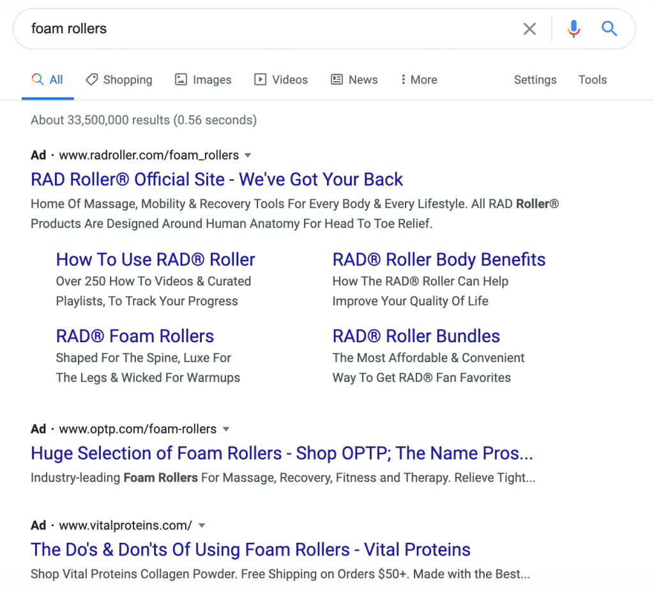Click 'Over 250 How To Videos & Curated' text
Screen dimensions: 654x590
153,282
